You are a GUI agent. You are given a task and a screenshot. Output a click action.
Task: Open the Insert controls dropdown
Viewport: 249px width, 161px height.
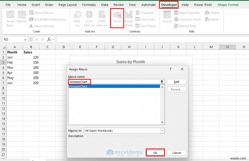pyautogui.click(x=117, y=18)
